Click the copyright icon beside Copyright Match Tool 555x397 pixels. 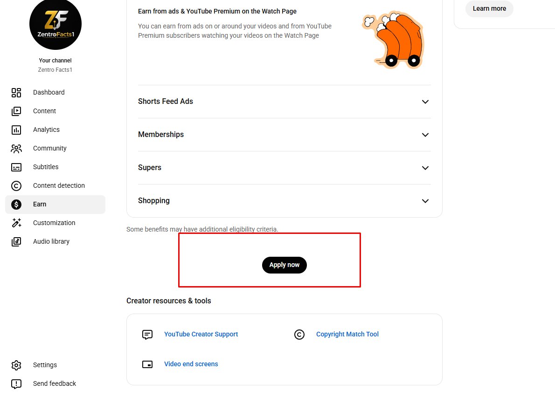pyautogui.click(x=299, y=335)
